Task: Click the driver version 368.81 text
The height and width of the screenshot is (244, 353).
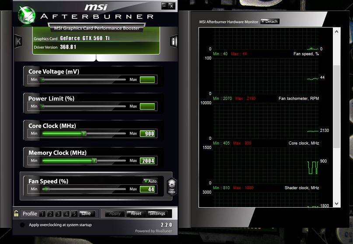Action: (68, 47)
